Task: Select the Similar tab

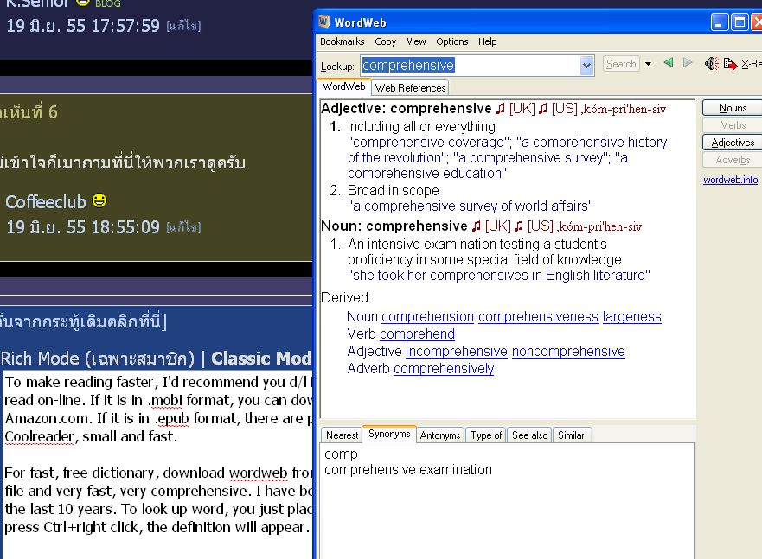Action: [571, 435]
